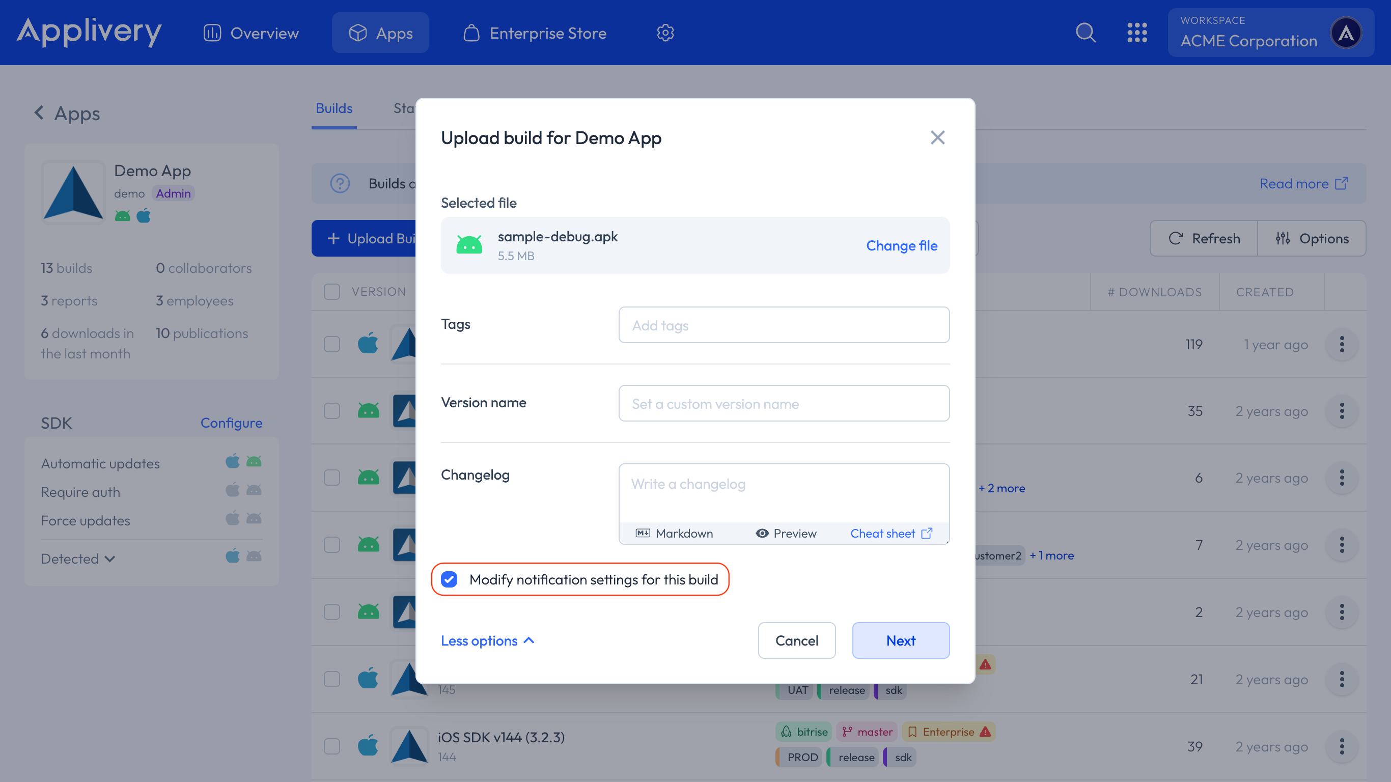Switch to the Builds tab

(x=333, y=108)
